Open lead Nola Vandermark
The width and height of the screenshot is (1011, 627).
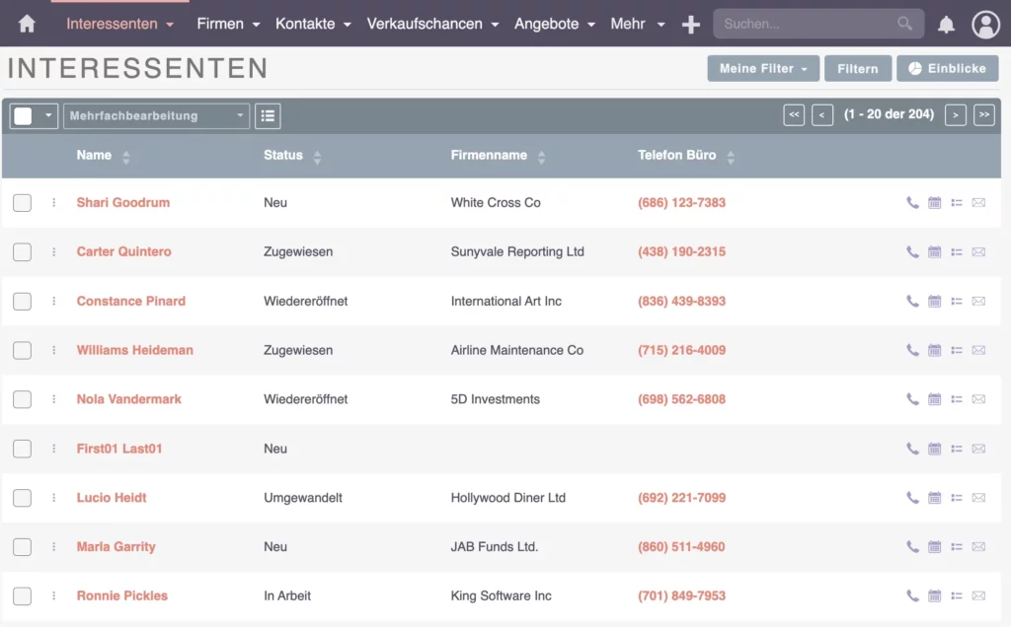pyautogui.click(x=129, y=399)
